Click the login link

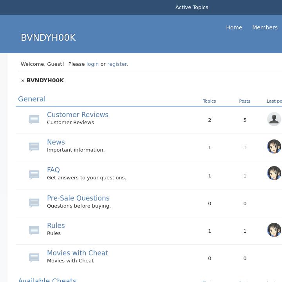click(x=92, y=64)
